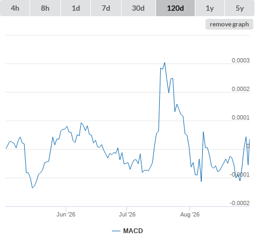
Task: Click the 0.0002 y-axis label
Action: pyautogui.click(x=240, y=89)
